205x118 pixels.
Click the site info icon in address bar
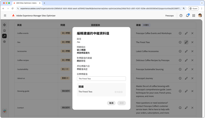click(18, 8)
